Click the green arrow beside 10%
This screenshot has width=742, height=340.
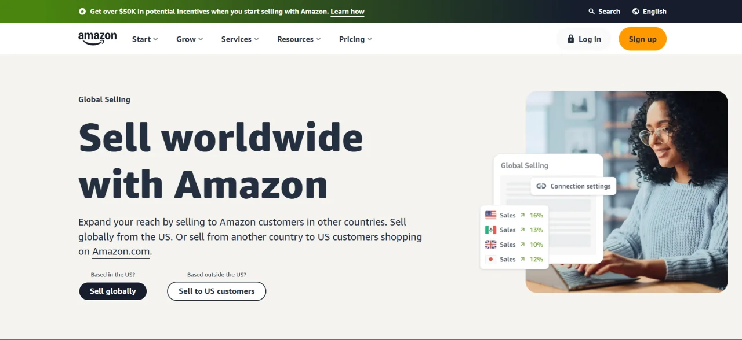tap(522, 245)
